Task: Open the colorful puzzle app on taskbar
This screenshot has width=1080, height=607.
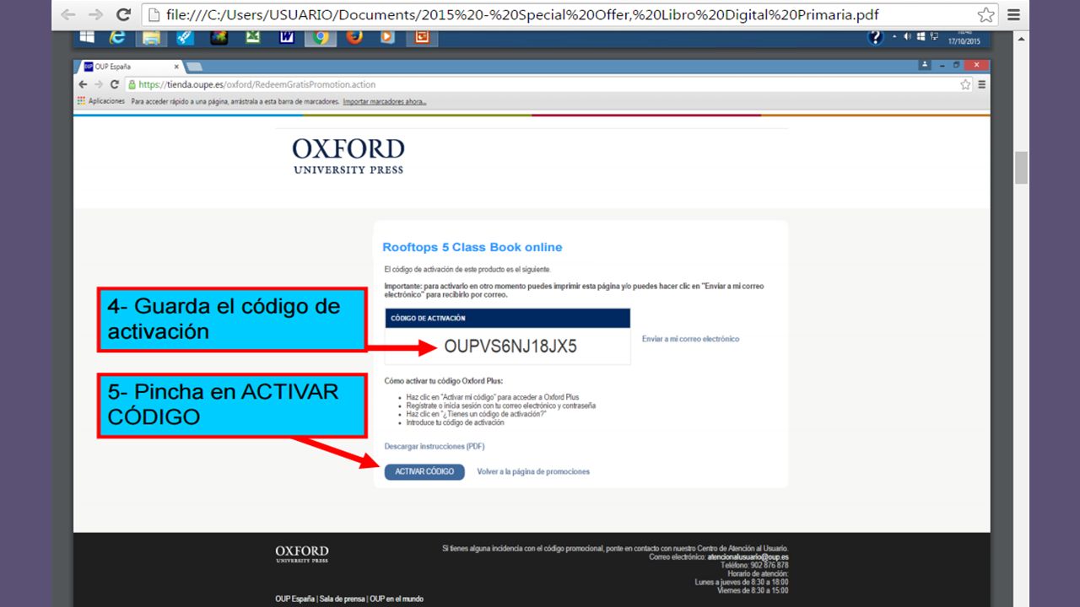Action: click(219, 37)
